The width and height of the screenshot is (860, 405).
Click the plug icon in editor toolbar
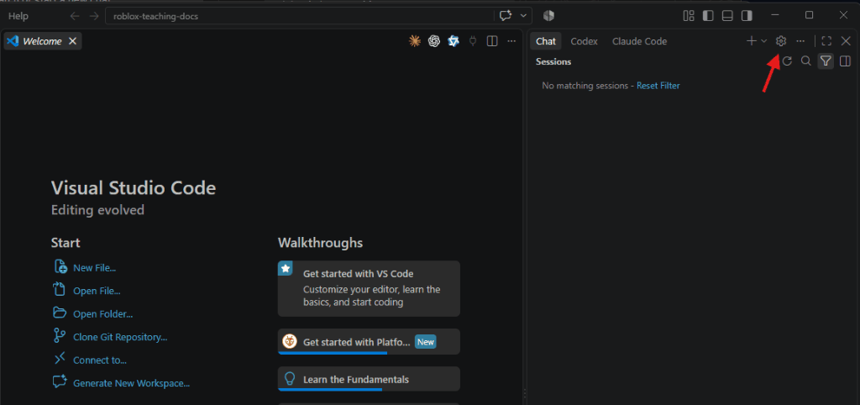473,41
